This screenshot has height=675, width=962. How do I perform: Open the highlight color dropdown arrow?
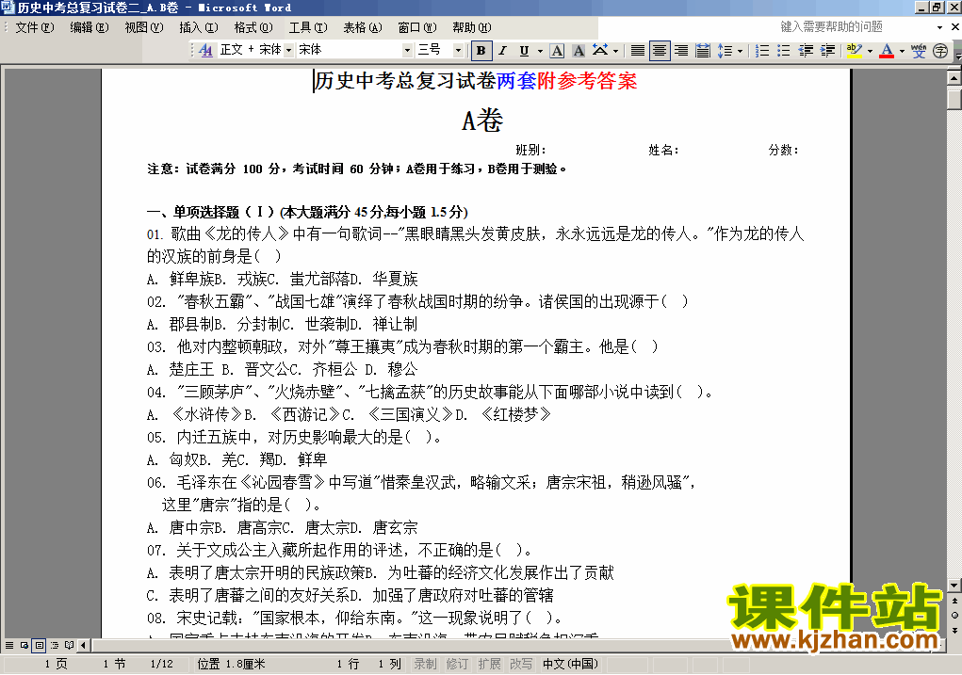(870, 51)
